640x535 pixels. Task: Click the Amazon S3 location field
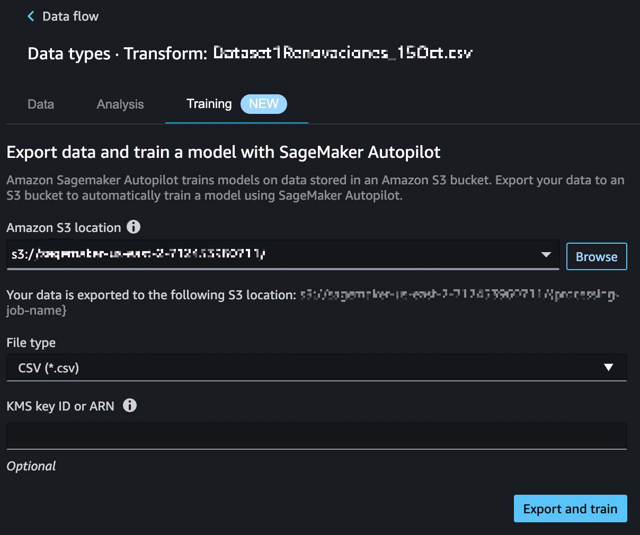pyautogui.click(x=283, y=254)
